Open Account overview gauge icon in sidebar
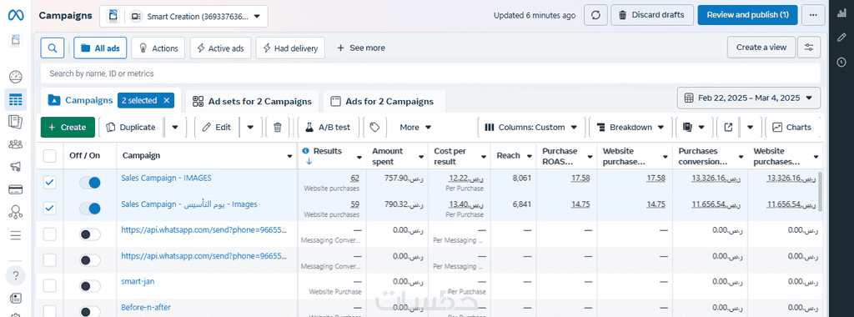Screen dimensions: 854x317 [15, 76]
